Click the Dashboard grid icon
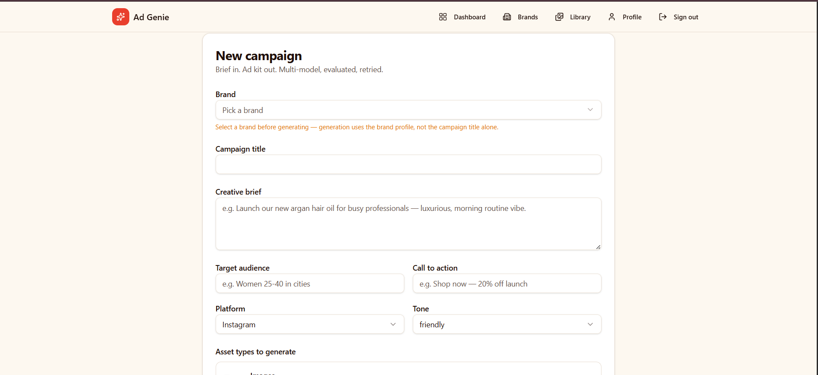The height and width of the screenshot is (375, 818). (443, 17)
